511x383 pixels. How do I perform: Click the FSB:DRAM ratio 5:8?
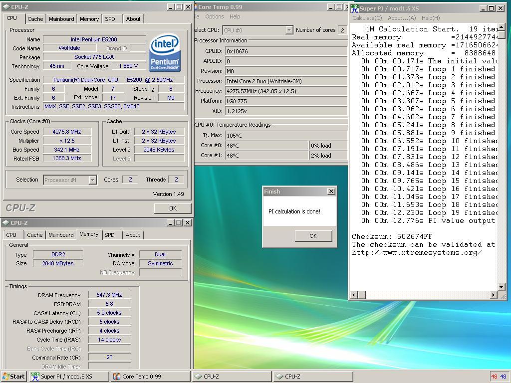109,304
